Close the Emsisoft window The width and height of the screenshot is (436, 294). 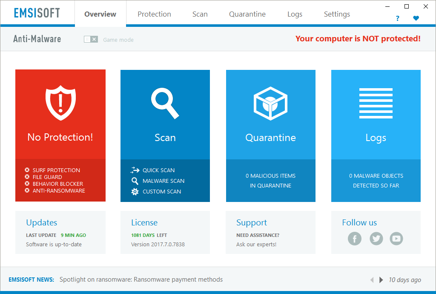[426, 6]
